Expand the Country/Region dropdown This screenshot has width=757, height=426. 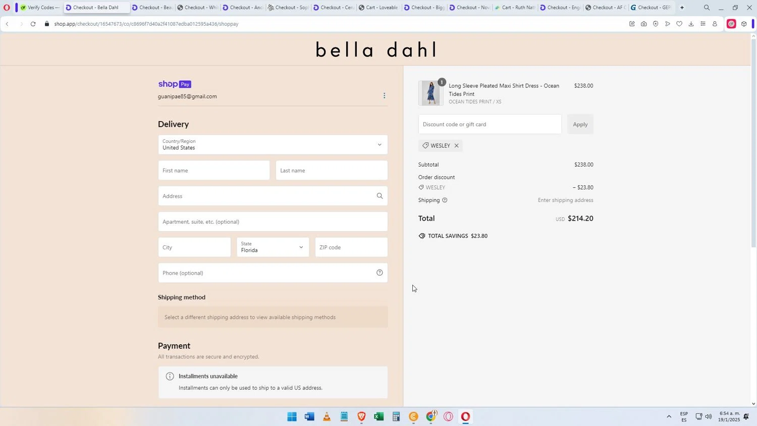click(x=273, y=145)
